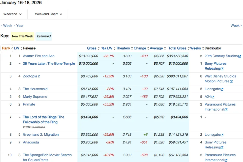Viewport: 243px width, 162px height.
Task: Open Anaconda release page
Action: point(31,142)
